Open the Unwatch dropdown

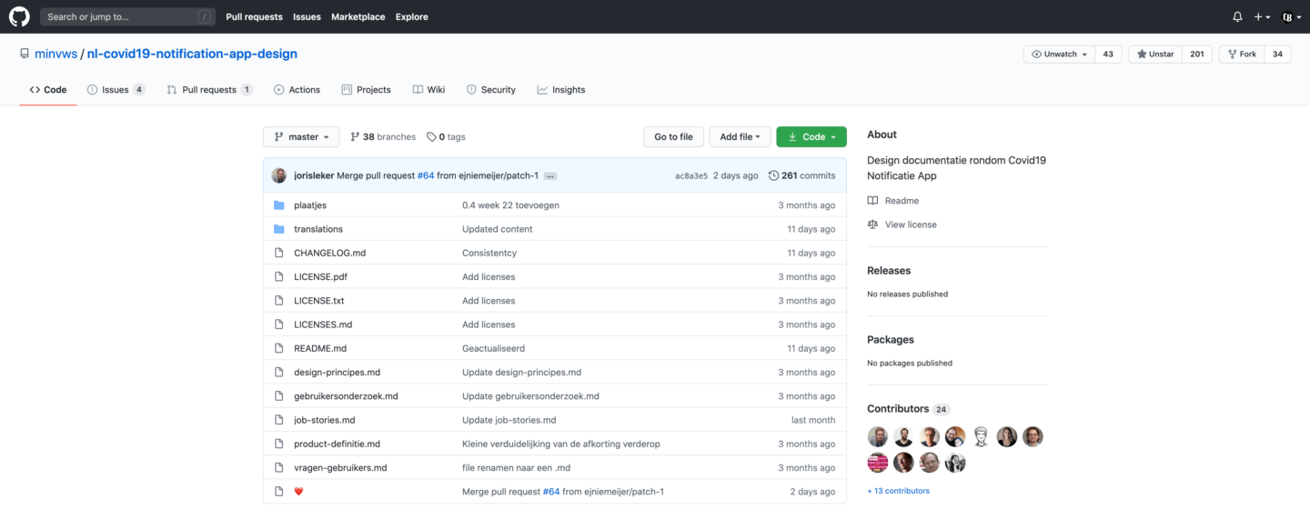pos(1059,55)
